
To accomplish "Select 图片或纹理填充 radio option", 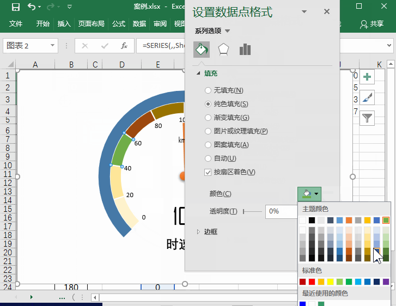I will point(208,131).
